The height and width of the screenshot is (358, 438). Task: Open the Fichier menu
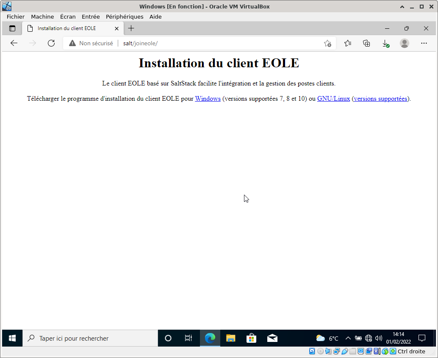click(x=16, y=17)
